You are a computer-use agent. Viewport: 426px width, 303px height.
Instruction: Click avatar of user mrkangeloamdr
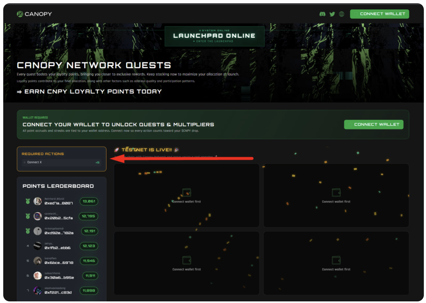(x=37, y=231)
